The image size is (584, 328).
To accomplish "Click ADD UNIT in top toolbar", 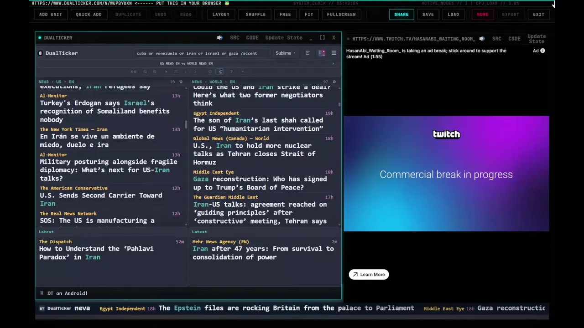I will (x=51, y=14).
